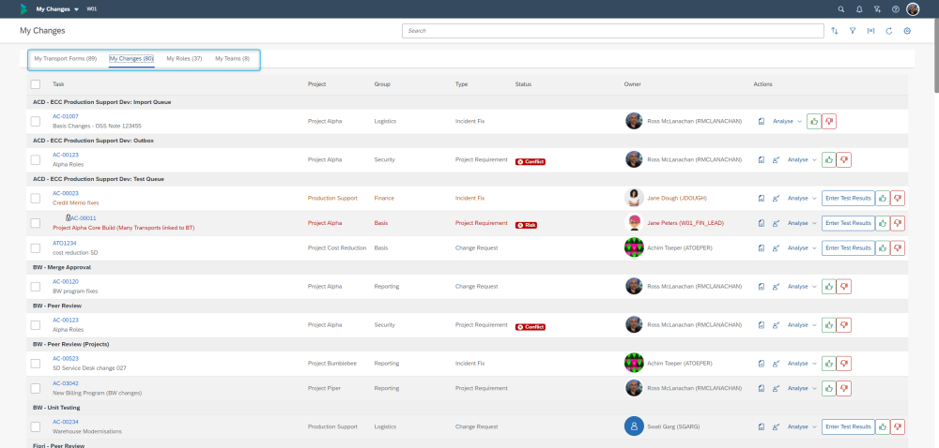Expand the Analyse dropdown for AC-00120

pos(802,286)
